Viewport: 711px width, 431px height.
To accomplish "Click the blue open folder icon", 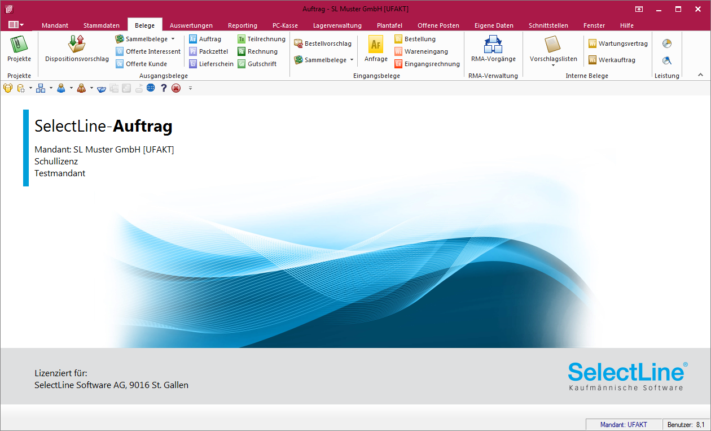I will click(x=102, y=88).
